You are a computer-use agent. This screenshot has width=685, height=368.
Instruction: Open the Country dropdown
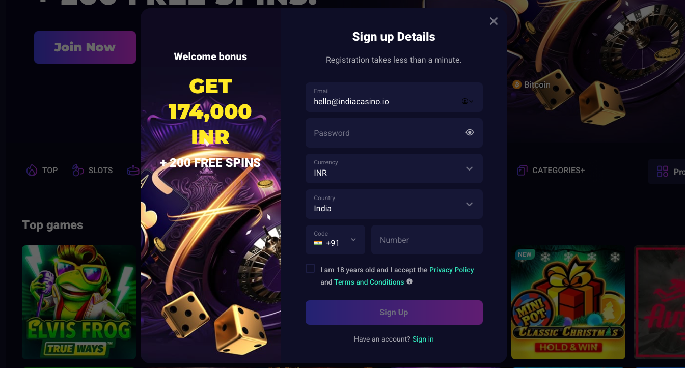point(469,204)
